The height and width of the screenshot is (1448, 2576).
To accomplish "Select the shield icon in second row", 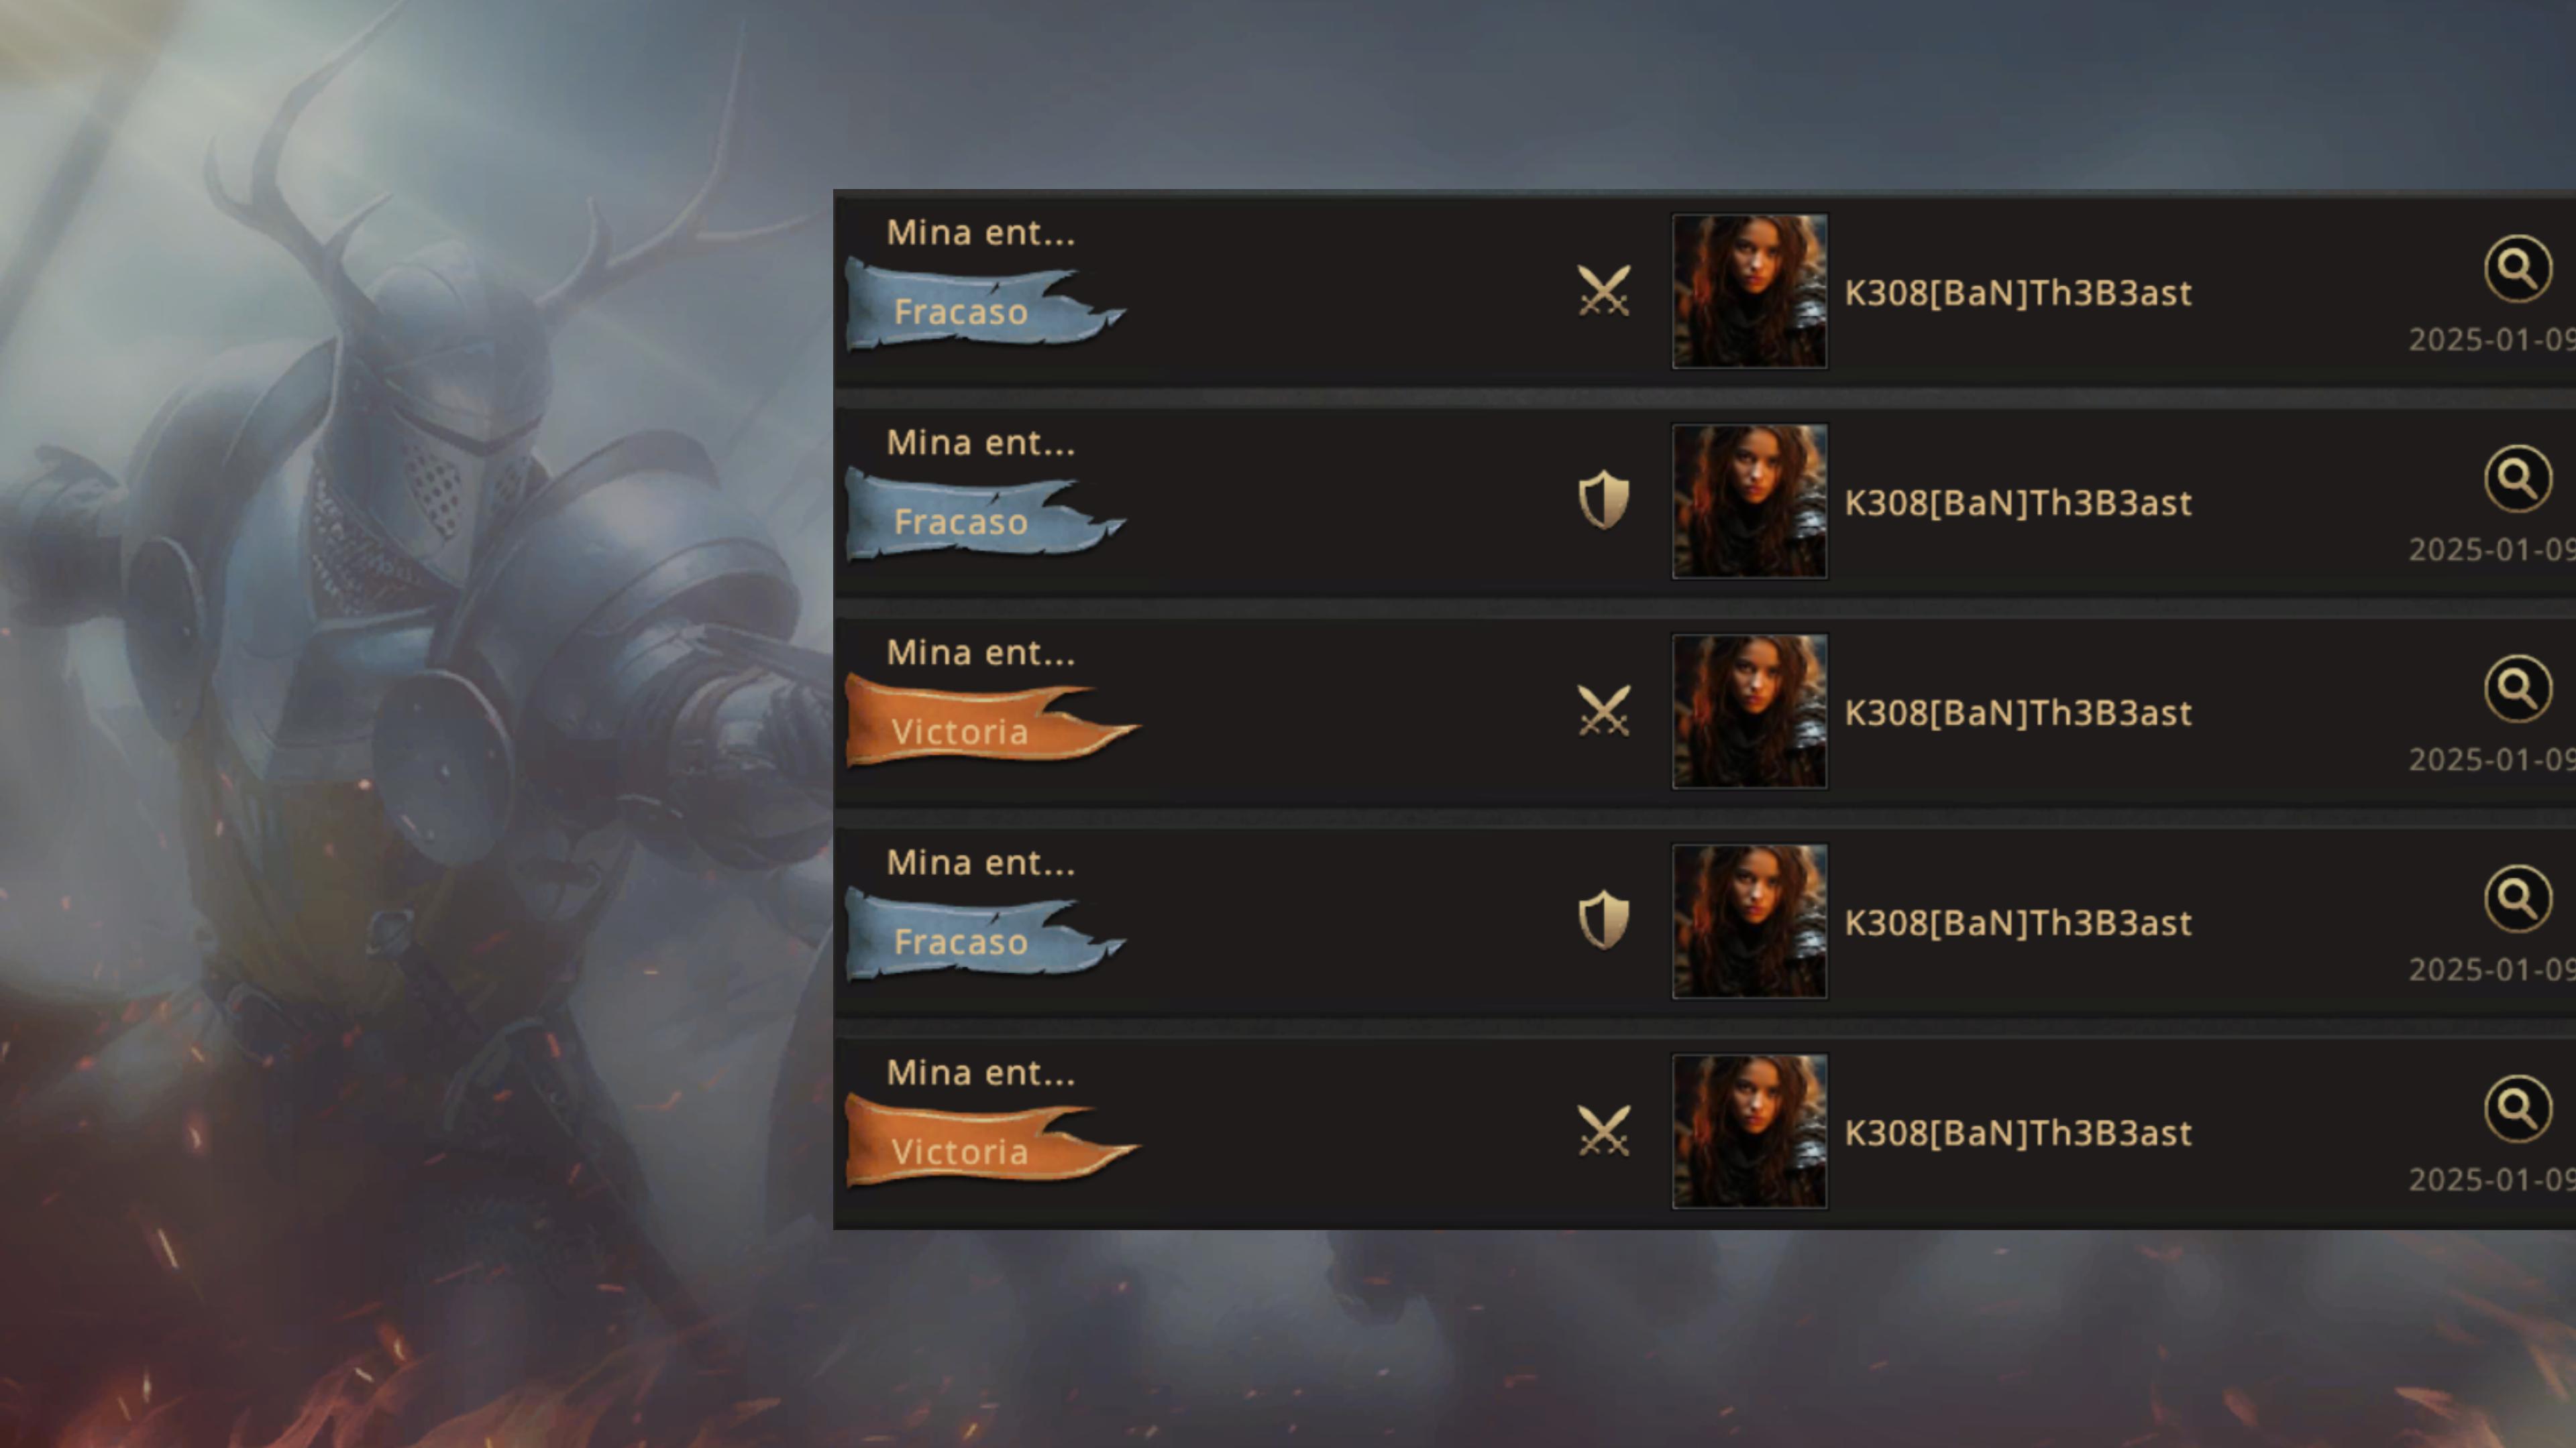I will point(1604,499).
